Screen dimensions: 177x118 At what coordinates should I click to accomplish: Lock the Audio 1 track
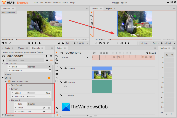coord(61,82)
